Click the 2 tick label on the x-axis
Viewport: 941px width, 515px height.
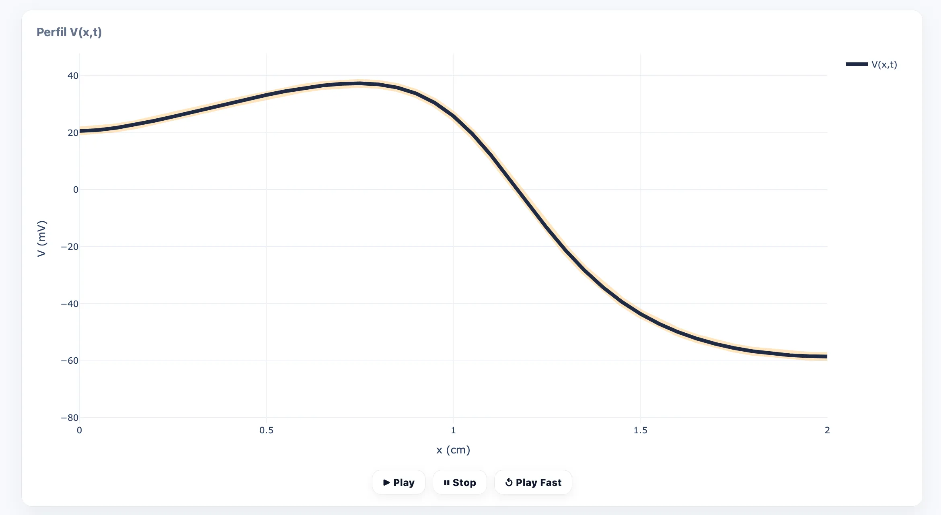827,431
